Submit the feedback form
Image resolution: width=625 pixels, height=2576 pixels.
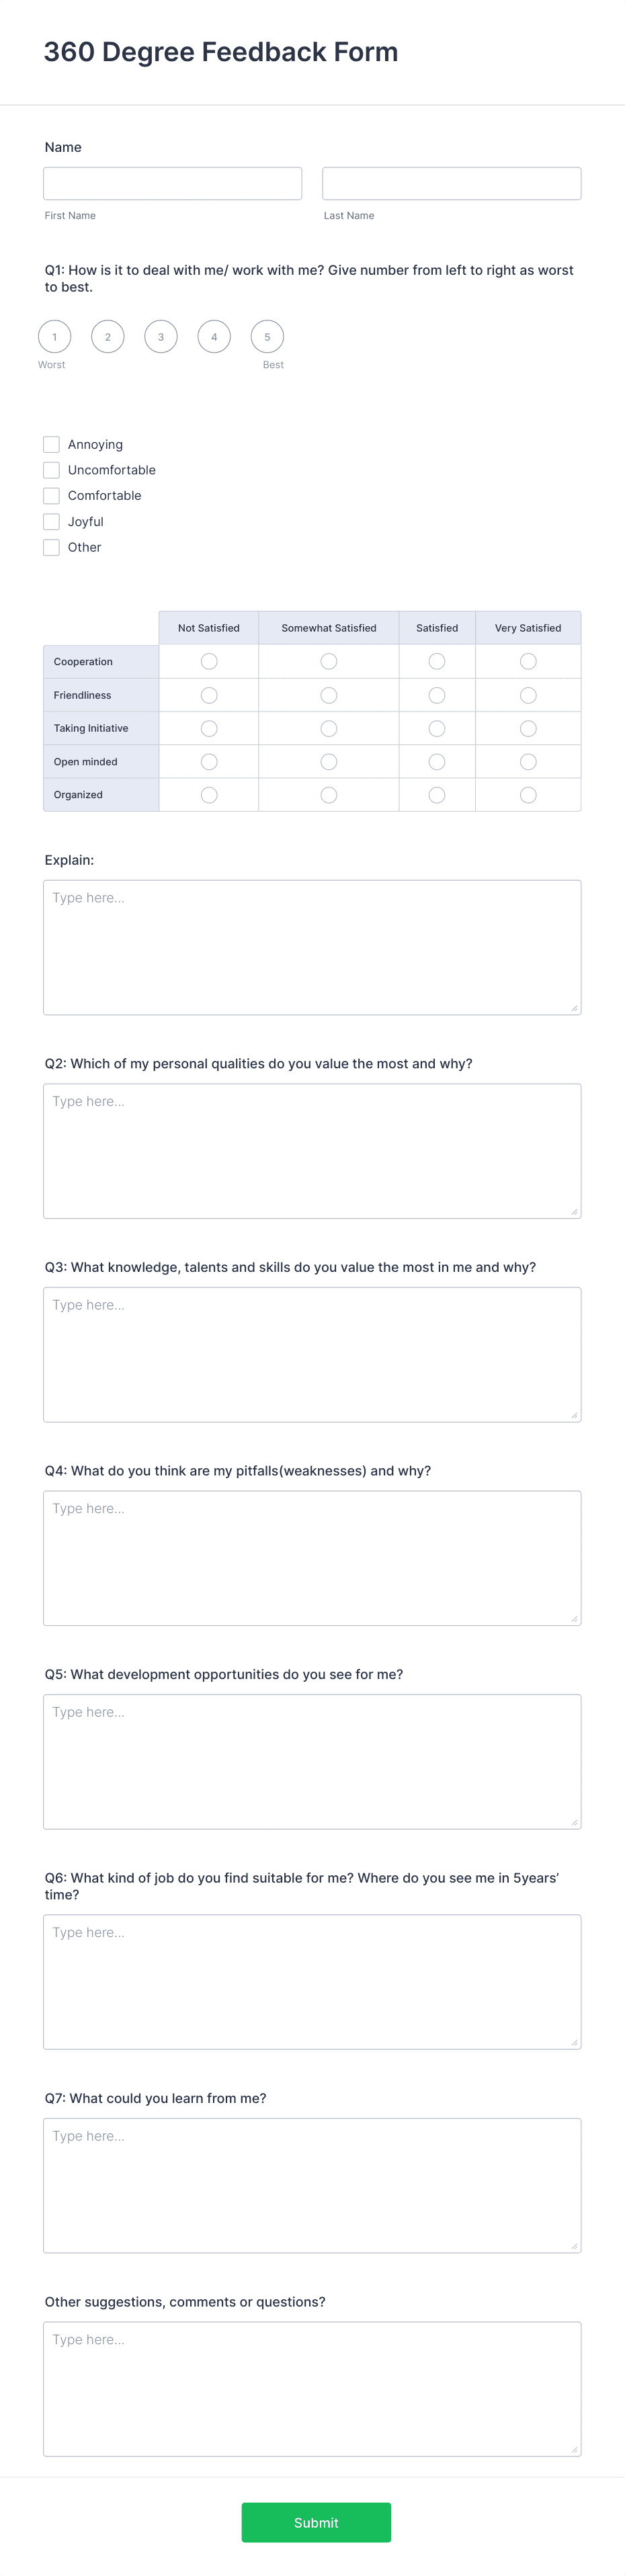click(316, 2522)
